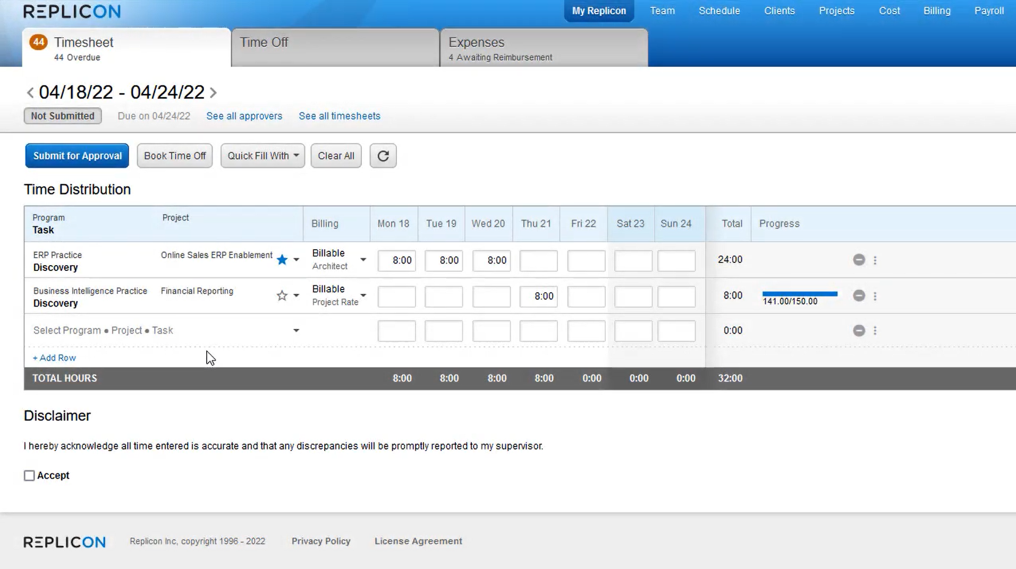
Task: Go to previous week with left arrow
Action: coord(30,93)
